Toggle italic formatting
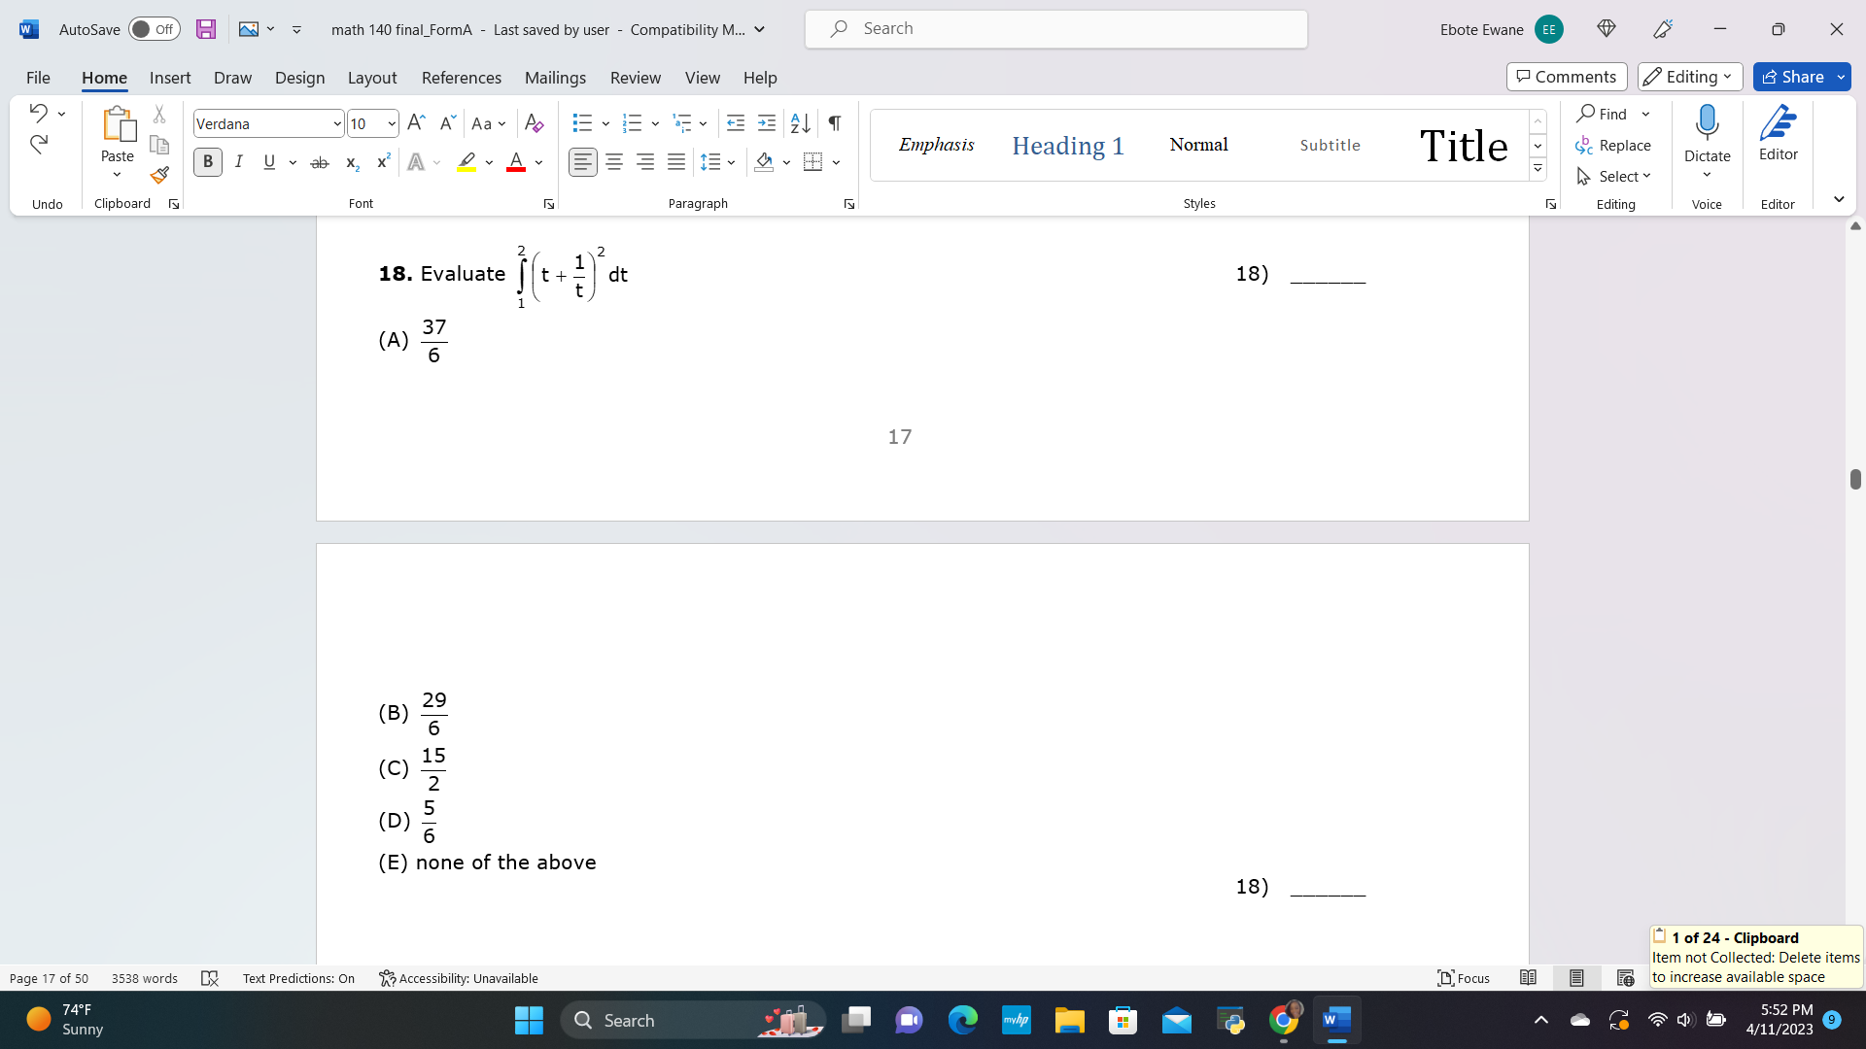1866x1049 pixels. (239, 162)
